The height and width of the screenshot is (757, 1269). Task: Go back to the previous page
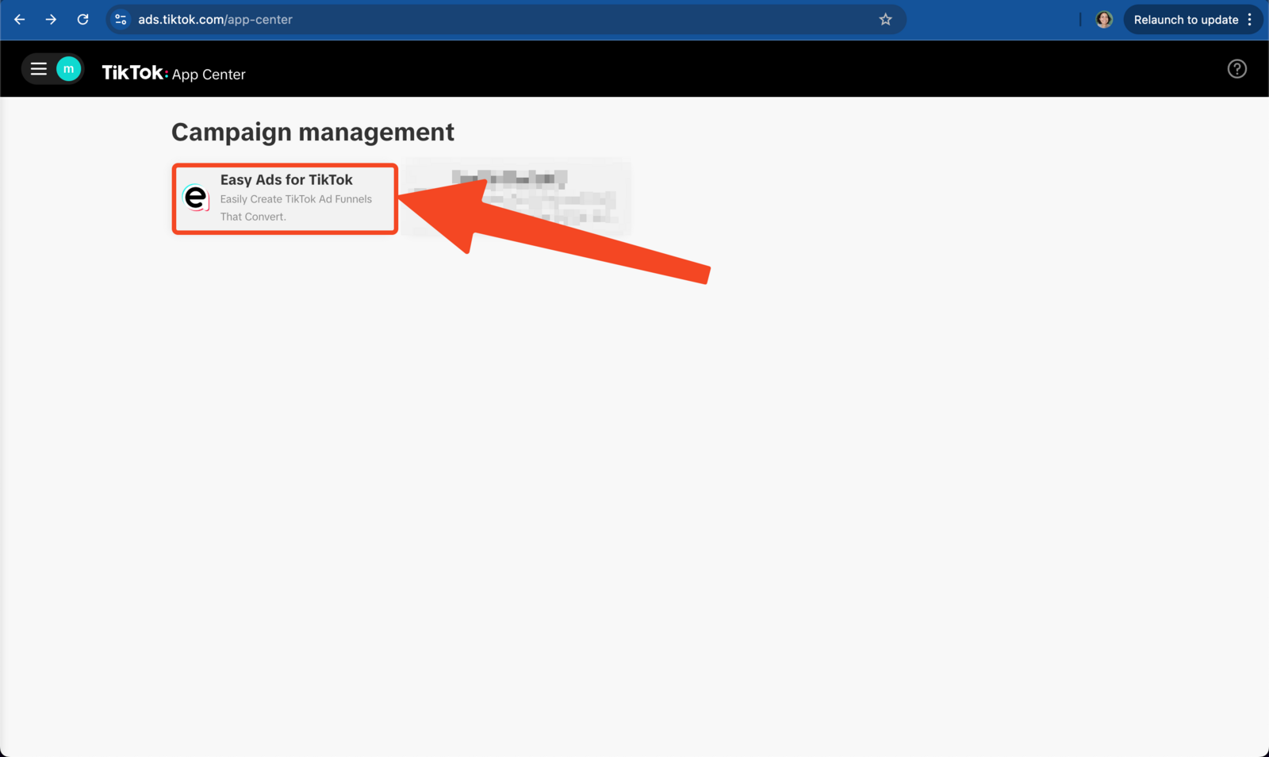(20, 20)
